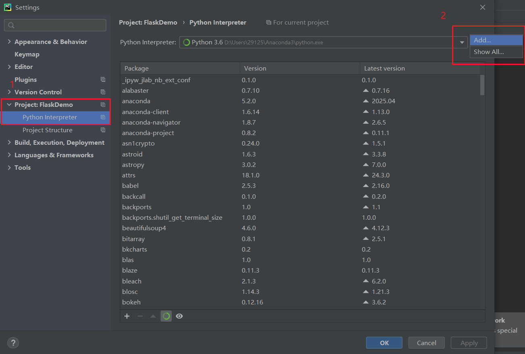Click the update arrow for the alabaster package
The width and height of the screenshot is (525, 354).
coord(366,90)
